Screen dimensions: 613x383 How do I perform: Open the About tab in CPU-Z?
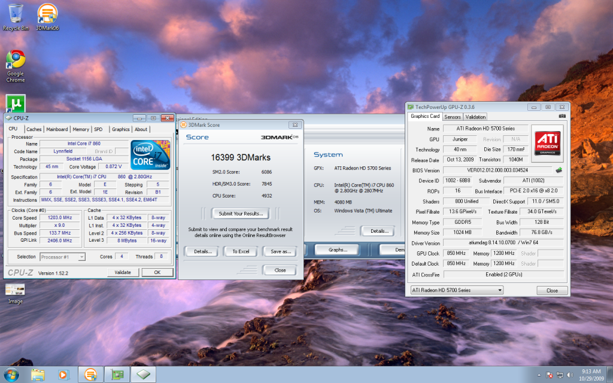point(141,129)
